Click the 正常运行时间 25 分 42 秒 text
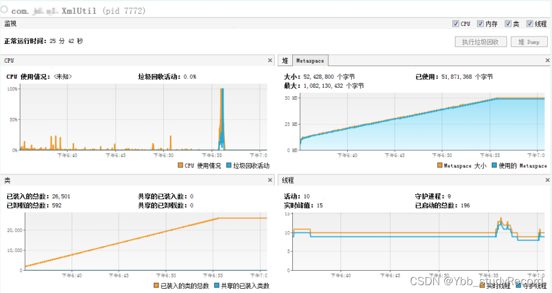This screenshot has height=293, width=552. (43, 41)
